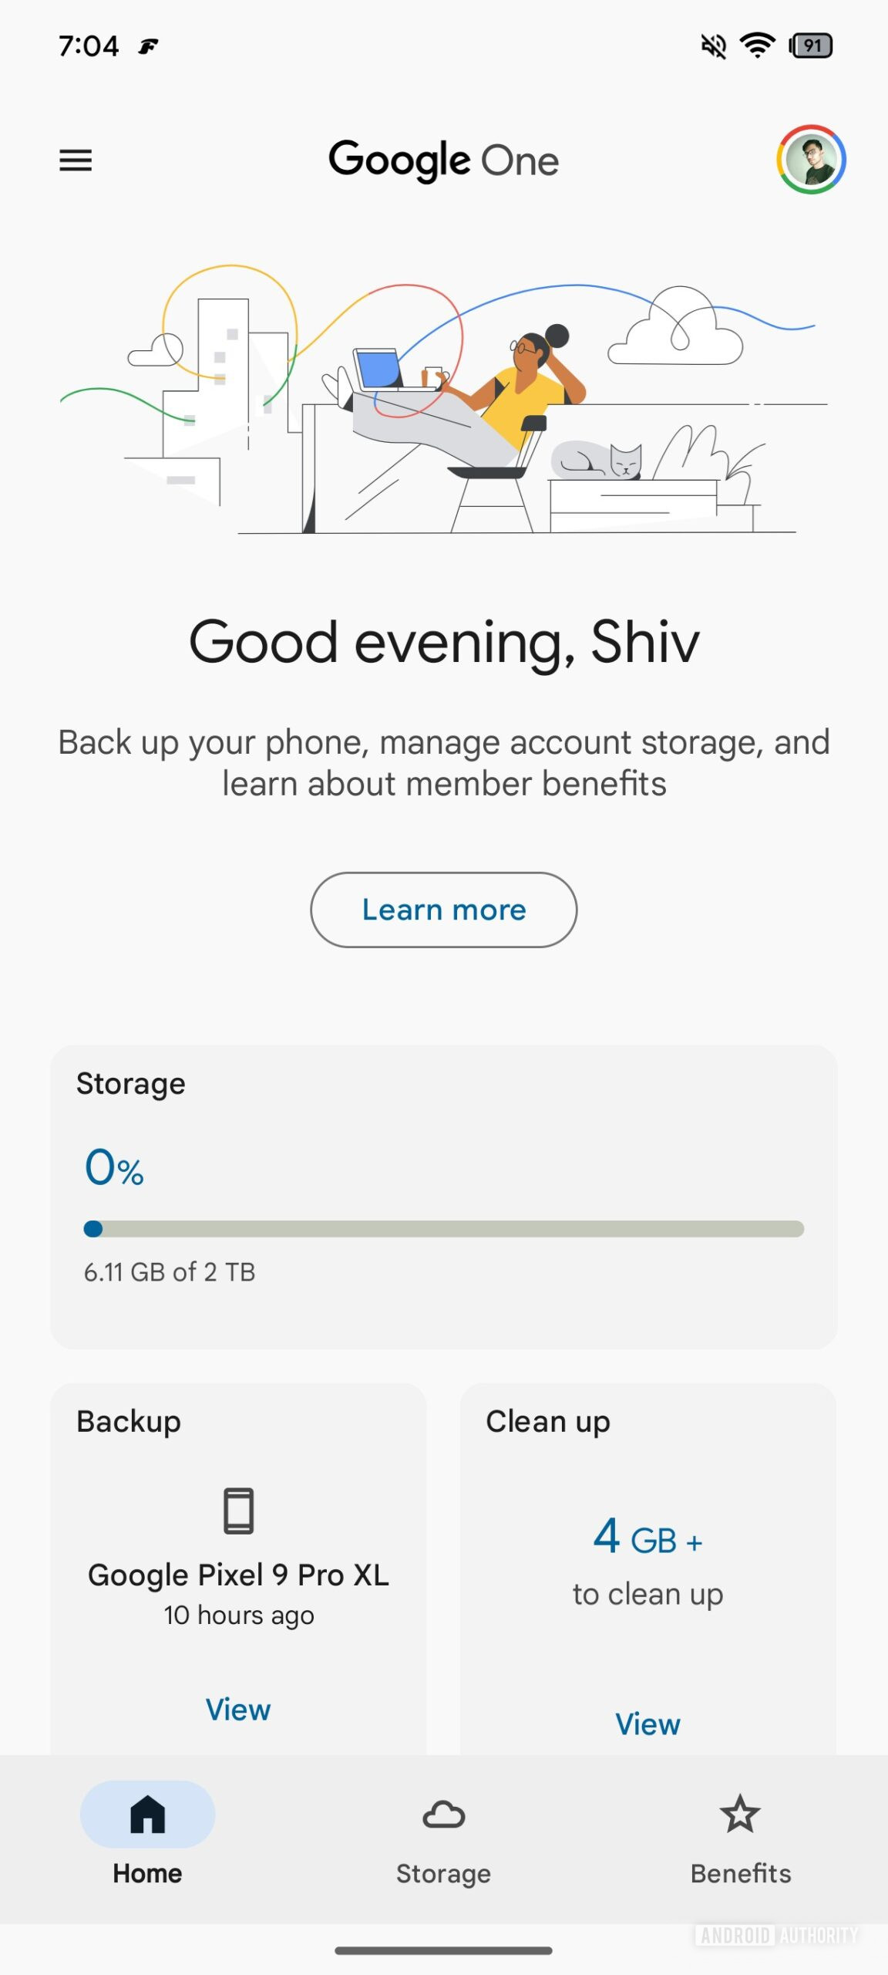Tap the battery level indicator

coord(810,46)
